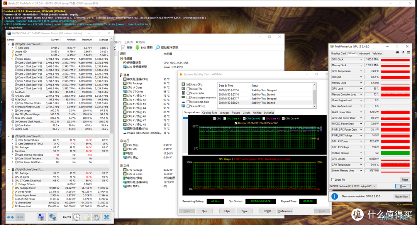The width and height of the screenshot is (417, 225).
Task: Toggle CPU Core #1 graph checkbox
Action: (225, 119)
